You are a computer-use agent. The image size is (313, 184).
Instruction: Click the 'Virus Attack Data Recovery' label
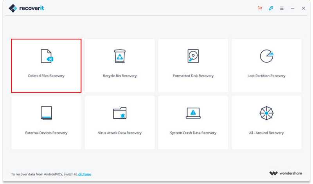point(120,133)
